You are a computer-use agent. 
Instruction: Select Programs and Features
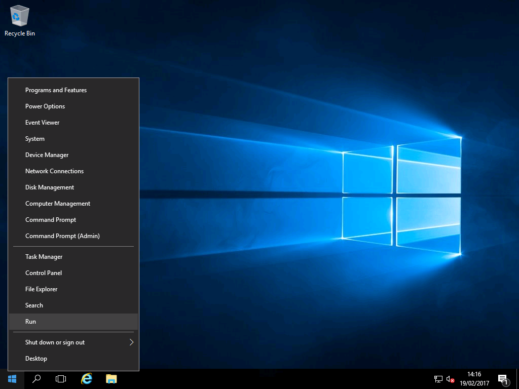73,90
